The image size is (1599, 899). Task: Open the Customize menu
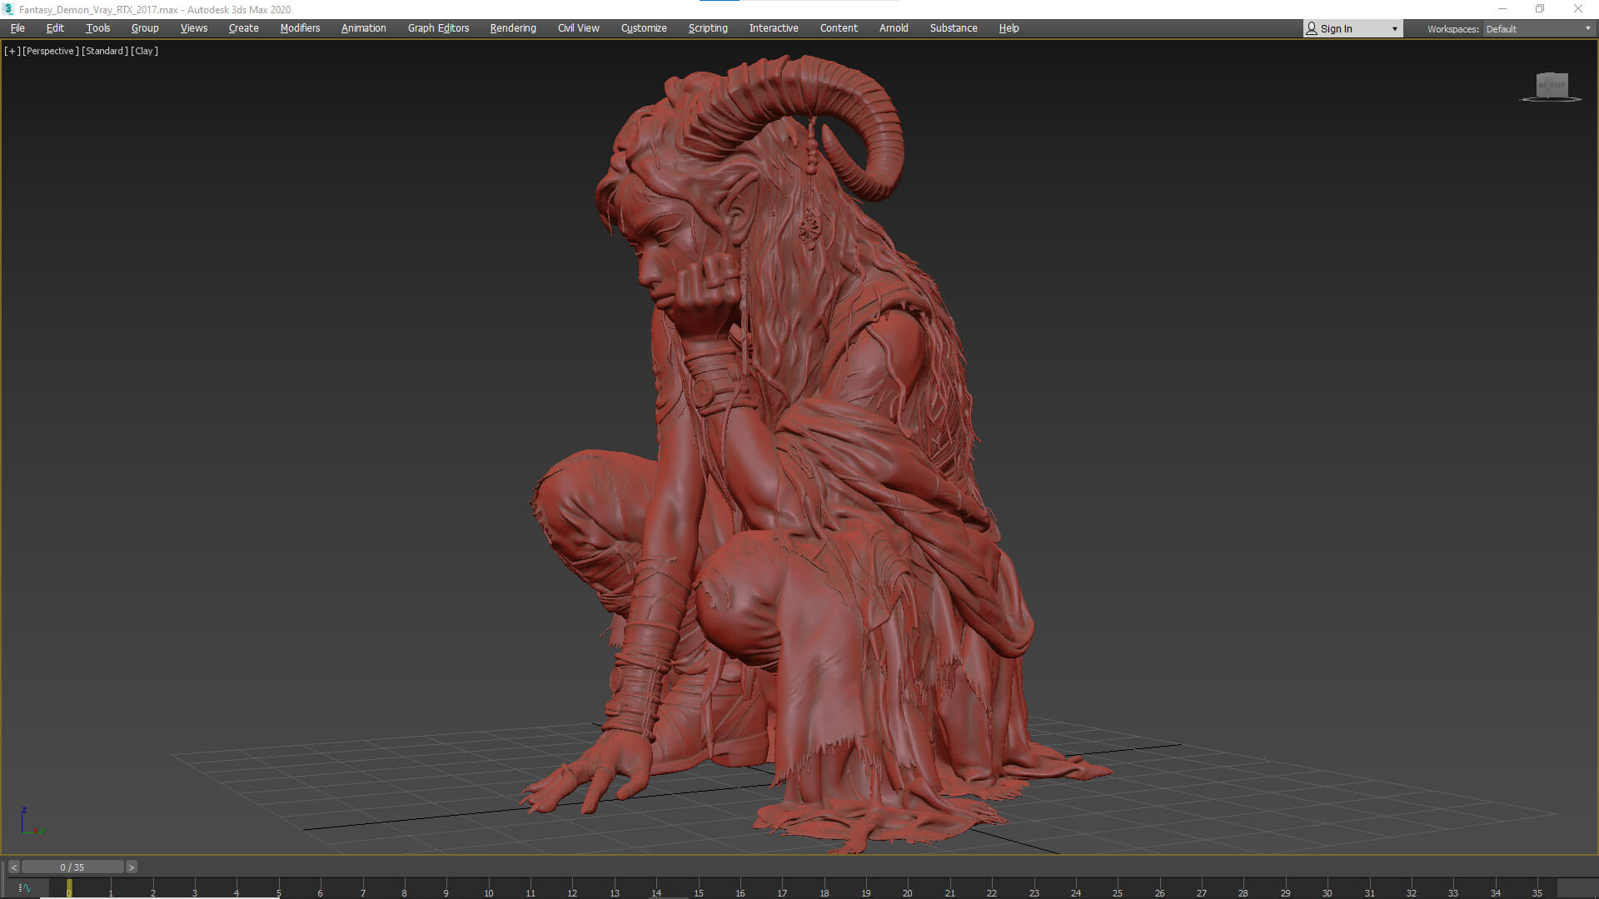(644, 28)
